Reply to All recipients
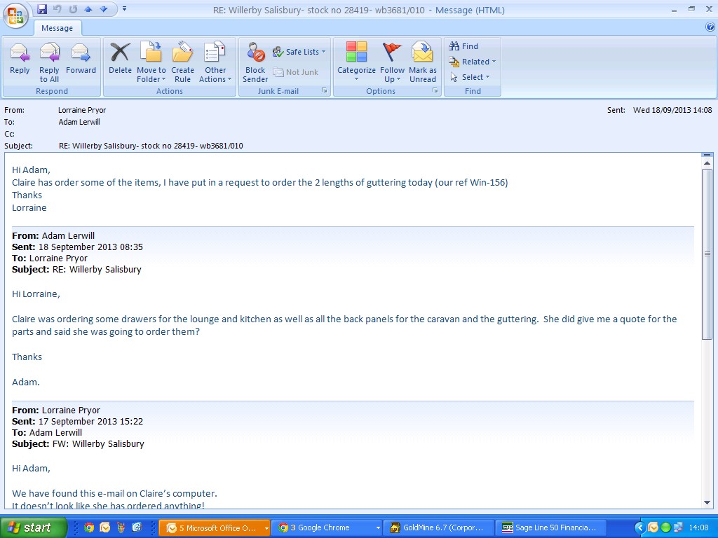The height and width of the screenshot is (538, 718). point(49,62)
